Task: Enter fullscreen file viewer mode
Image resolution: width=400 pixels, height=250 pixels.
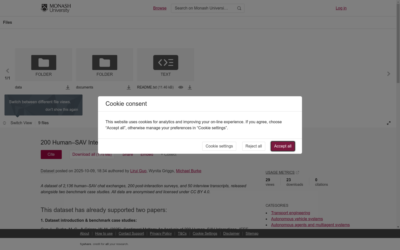Action: point(389,123)
